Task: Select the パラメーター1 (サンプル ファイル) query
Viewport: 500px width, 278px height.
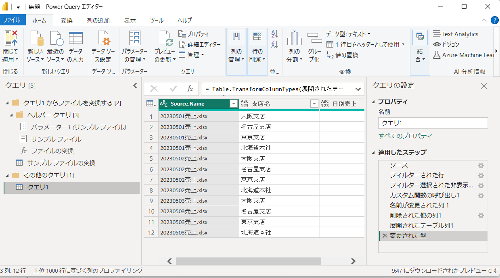Action: pos(79,127)
